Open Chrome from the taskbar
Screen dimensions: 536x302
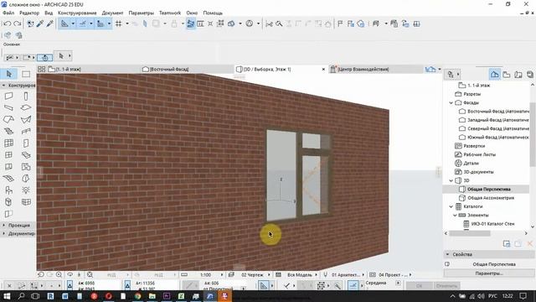pos(137,296)
